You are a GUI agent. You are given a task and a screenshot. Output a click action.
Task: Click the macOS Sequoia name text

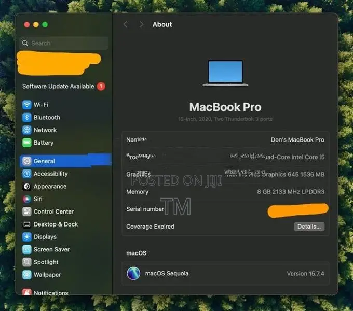(167, 274)
